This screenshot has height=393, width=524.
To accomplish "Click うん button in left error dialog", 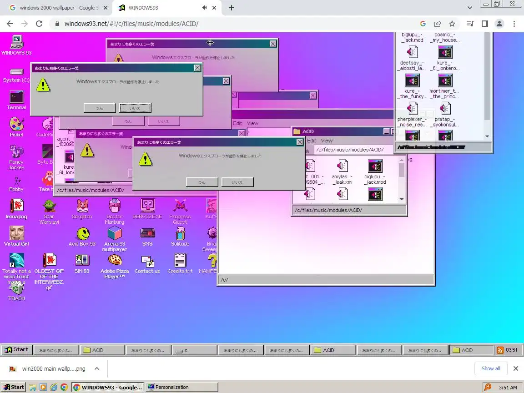I will 100,108.
